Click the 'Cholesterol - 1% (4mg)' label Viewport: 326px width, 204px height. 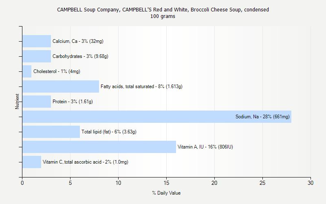coord(57,71)
